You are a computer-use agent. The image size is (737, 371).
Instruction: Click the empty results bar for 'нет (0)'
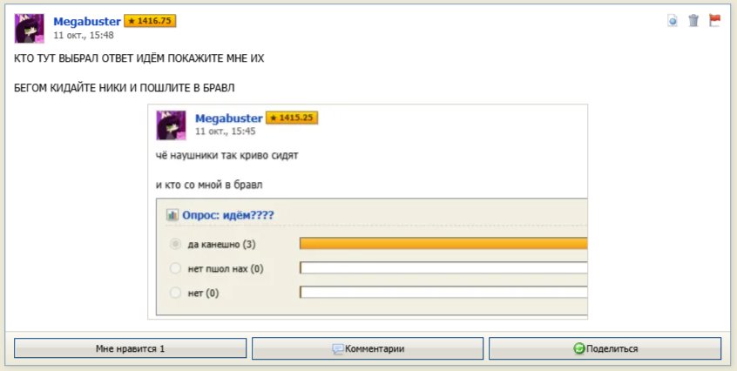[x=443, y=292]
